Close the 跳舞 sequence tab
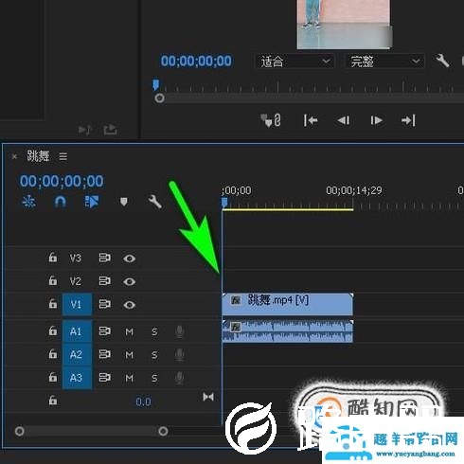 coord(14,156)
